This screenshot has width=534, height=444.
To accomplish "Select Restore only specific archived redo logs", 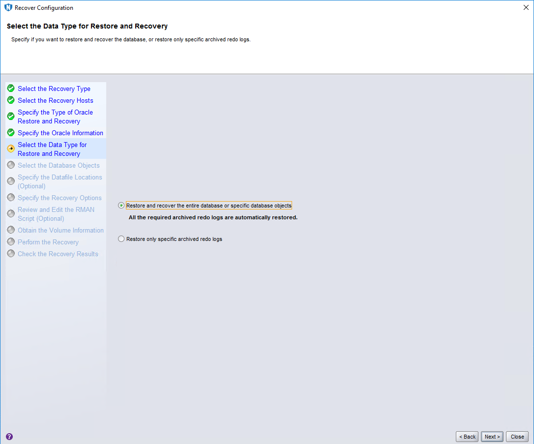I will (121, 239).
